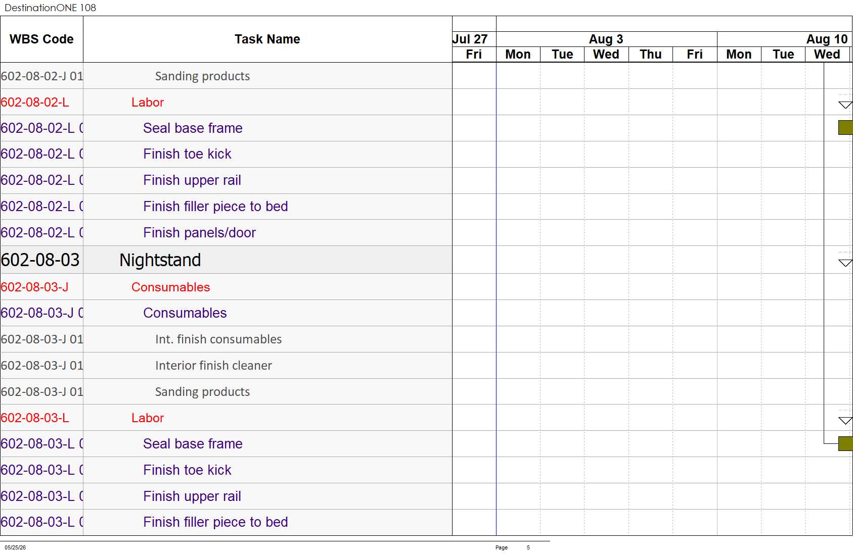Click the Wed day header under Aug 3
The width and height of the screenshot is (853, 554).
click(606, 55)
